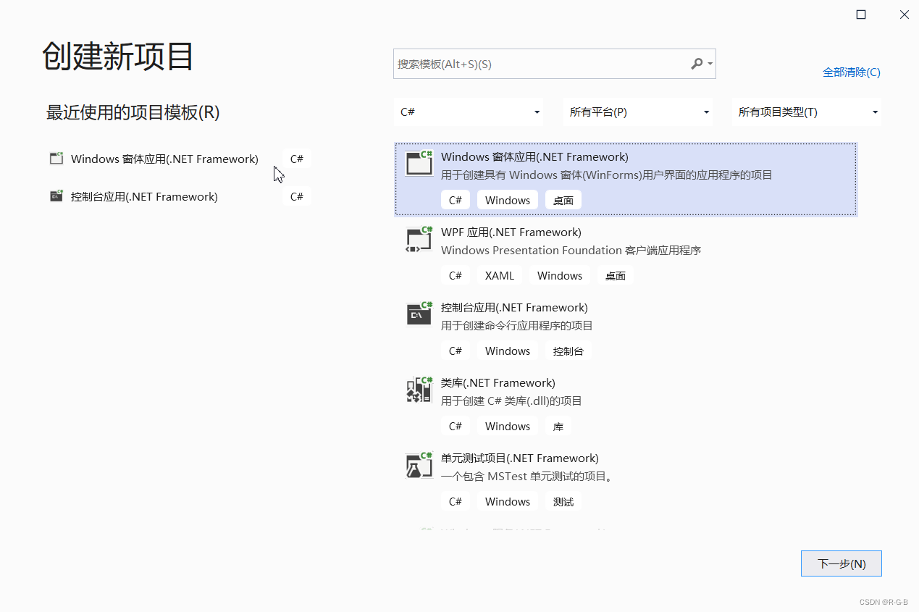The image size is (919, 612).
Task: Click the search magnifier icon
Action: click(697, 64)
